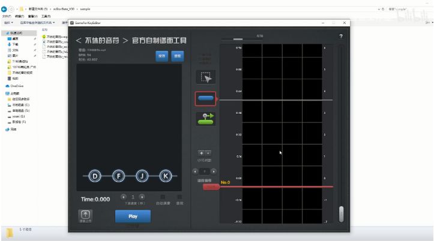Select the 不休的音符视频 folder in Explorer sidebar
This screenshot has height=241, width=434.
(x=20, y=73)
